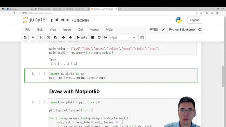This screenshot has height=127, width=226.
Task: Open a new browser tab with plus
Action: coord(120,9)
